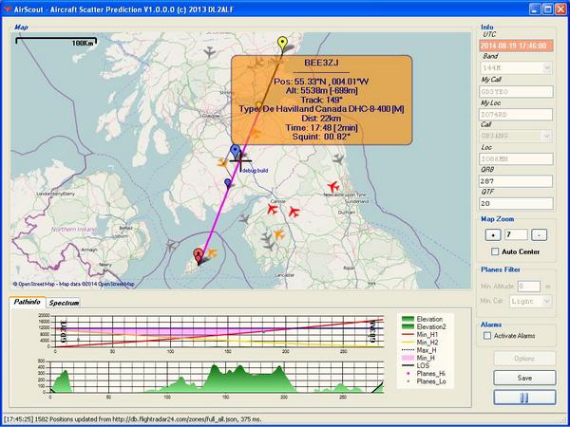Pause the live update with the pause button
This screenshot has height=427, width=570.
tap(524, 398)
